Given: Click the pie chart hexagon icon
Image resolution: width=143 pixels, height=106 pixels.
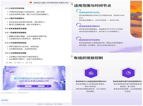Looking at the screenshot, I should pyautogui.click(x=128, y=73).
